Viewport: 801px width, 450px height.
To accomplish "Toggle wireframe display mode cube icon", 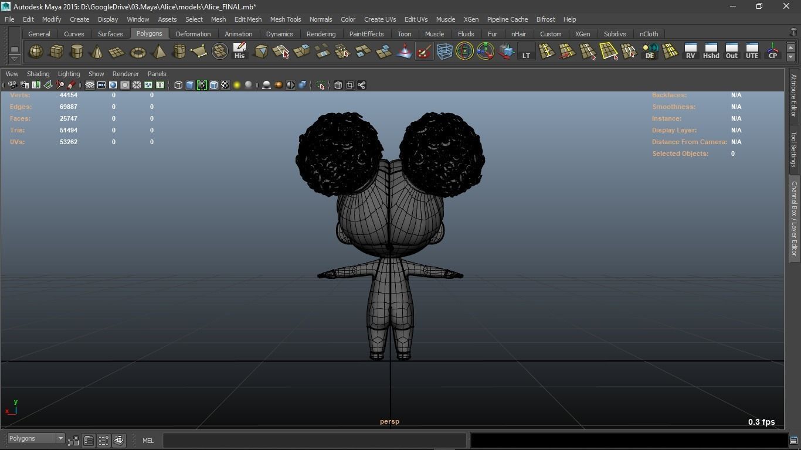I will [178, 85].
